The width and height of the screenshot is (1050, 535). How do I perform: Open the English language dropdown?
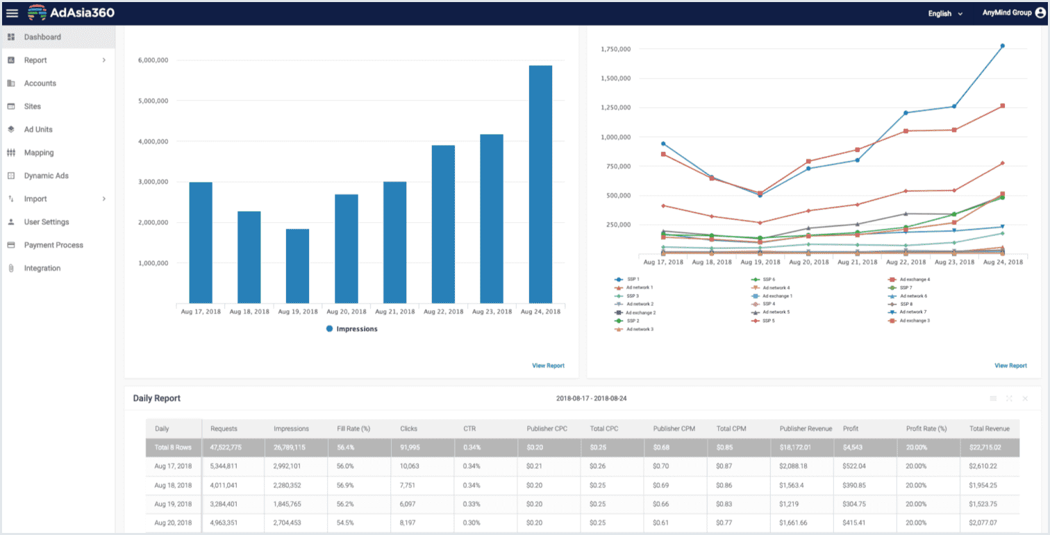click(945, 14)
